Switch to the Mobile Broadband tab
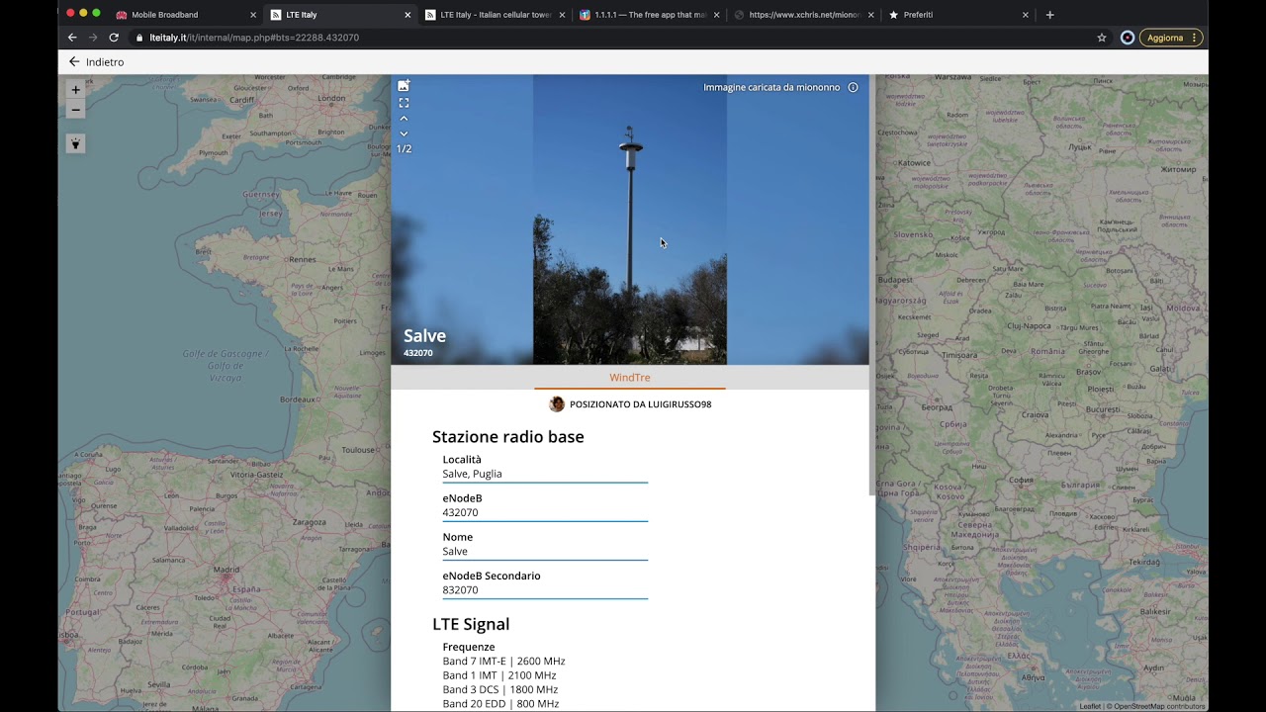 click(x=185, y=15)
